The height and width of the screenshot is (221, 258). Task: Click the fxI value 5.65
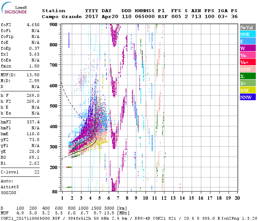coord(34,54)
